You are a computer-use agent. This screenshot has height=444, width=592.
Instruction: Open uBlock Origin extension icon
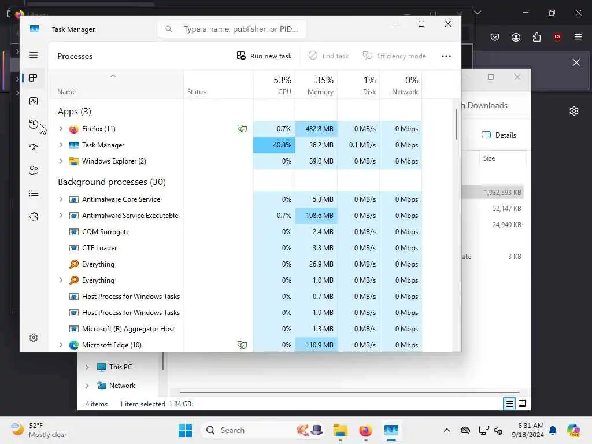point(557,37)
